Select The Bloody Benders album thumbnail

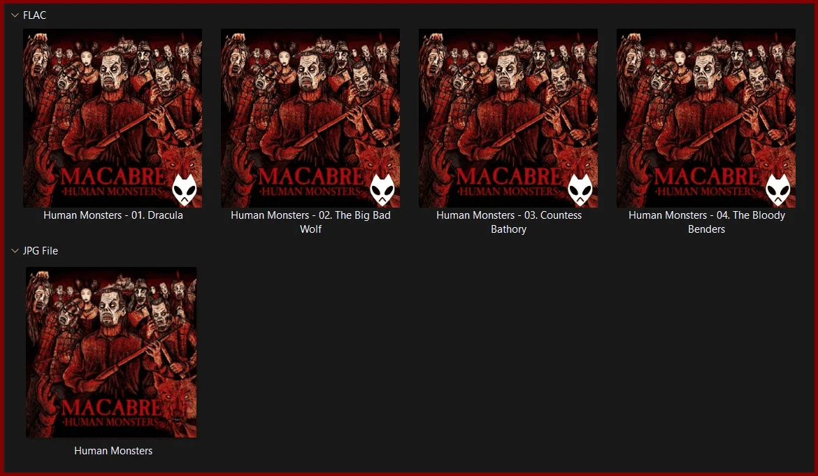706,118
